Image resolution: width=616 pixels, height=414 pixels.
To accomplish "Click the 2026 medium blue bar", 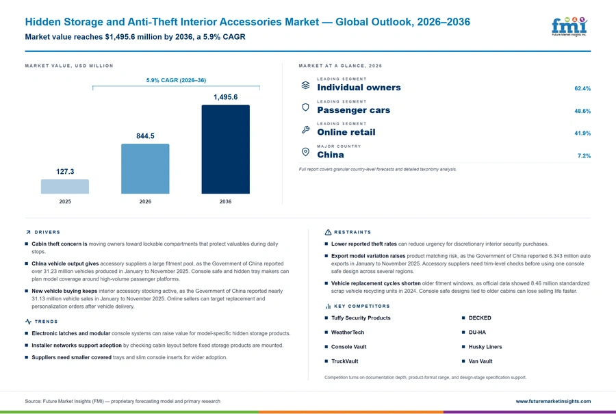I will pos(145,168).
